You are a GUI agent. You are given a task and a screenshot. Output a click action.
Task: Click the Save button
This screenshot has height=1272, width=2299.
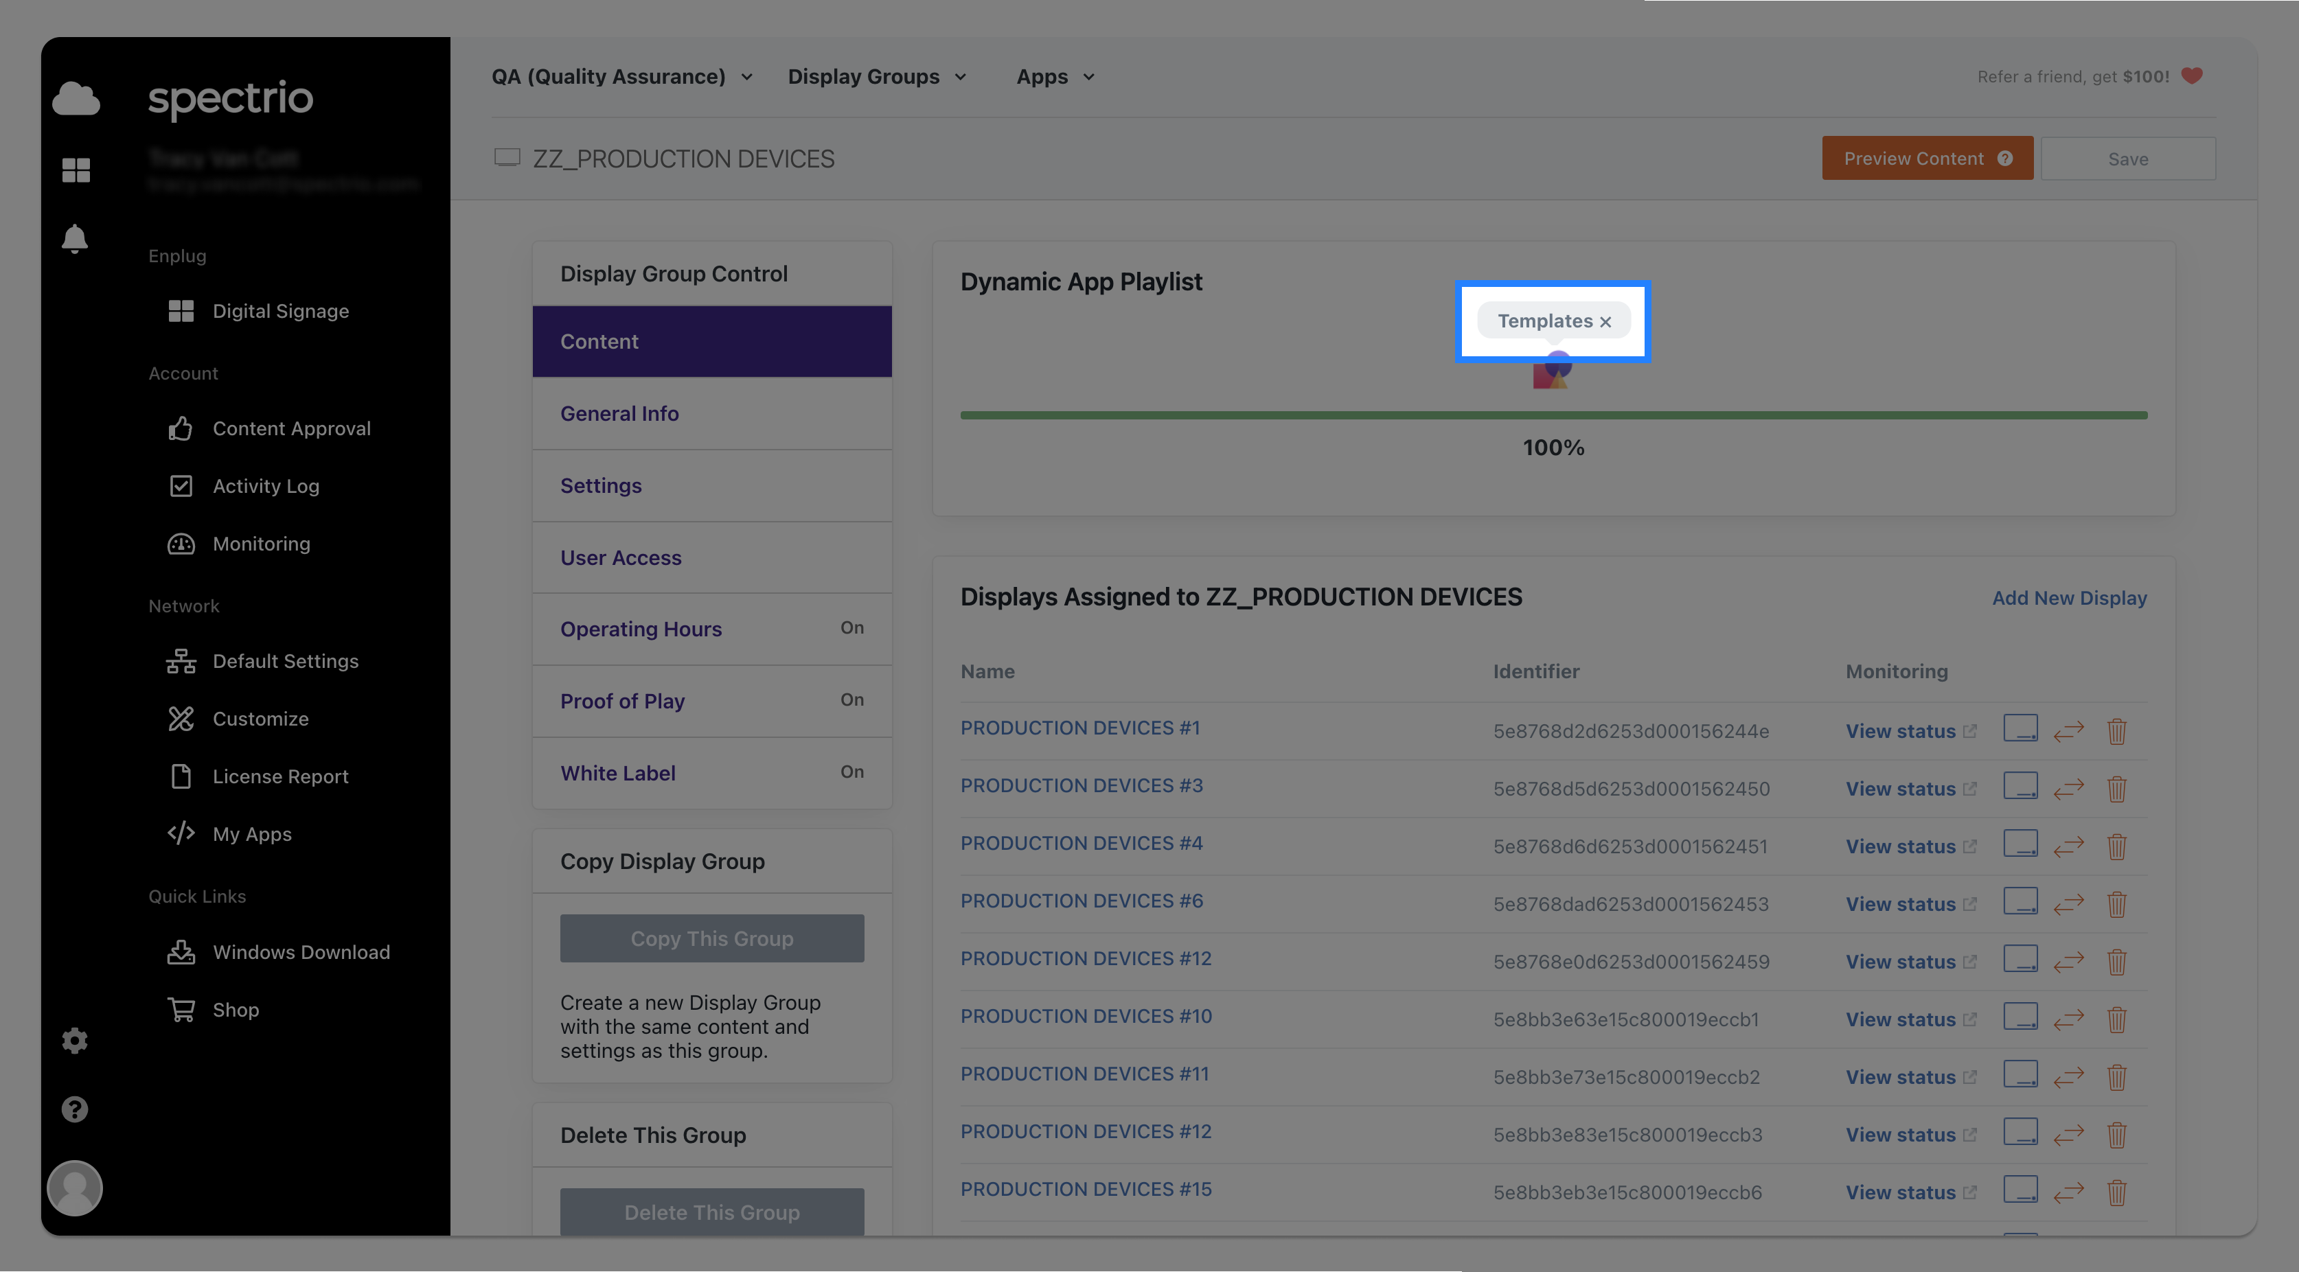coord(2127,159)
